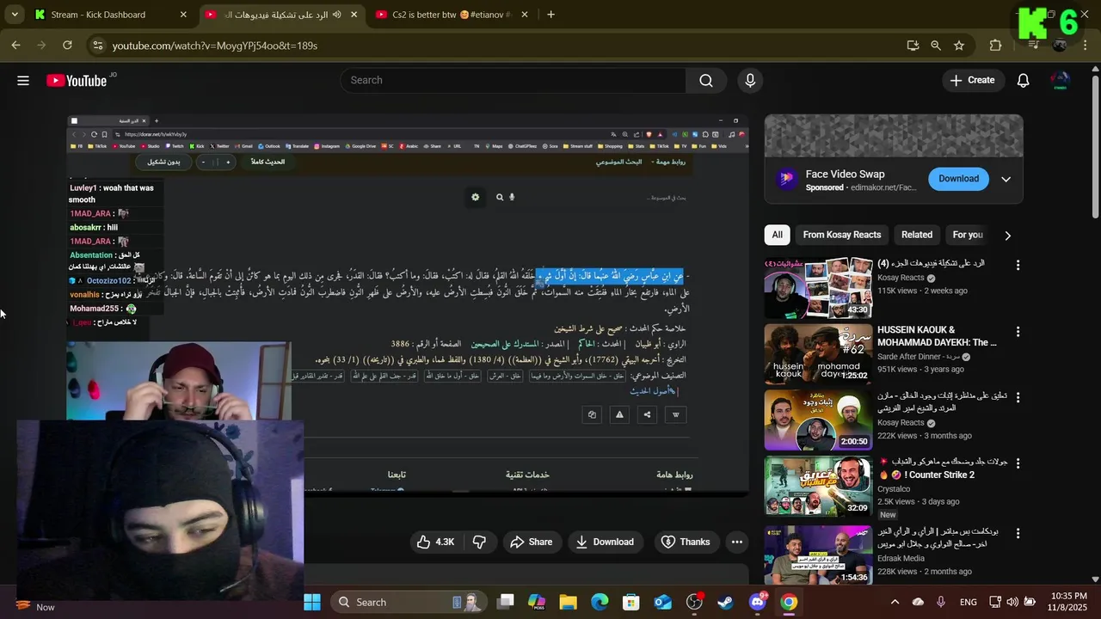This screenshot has width=1101, height=619.
Task: View site information icon in address bar
Action: 97,46
